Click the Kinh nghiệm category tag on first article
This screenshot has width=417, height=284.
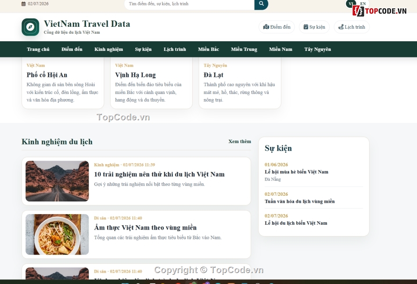pyautogui.click(x=107, y=165)
